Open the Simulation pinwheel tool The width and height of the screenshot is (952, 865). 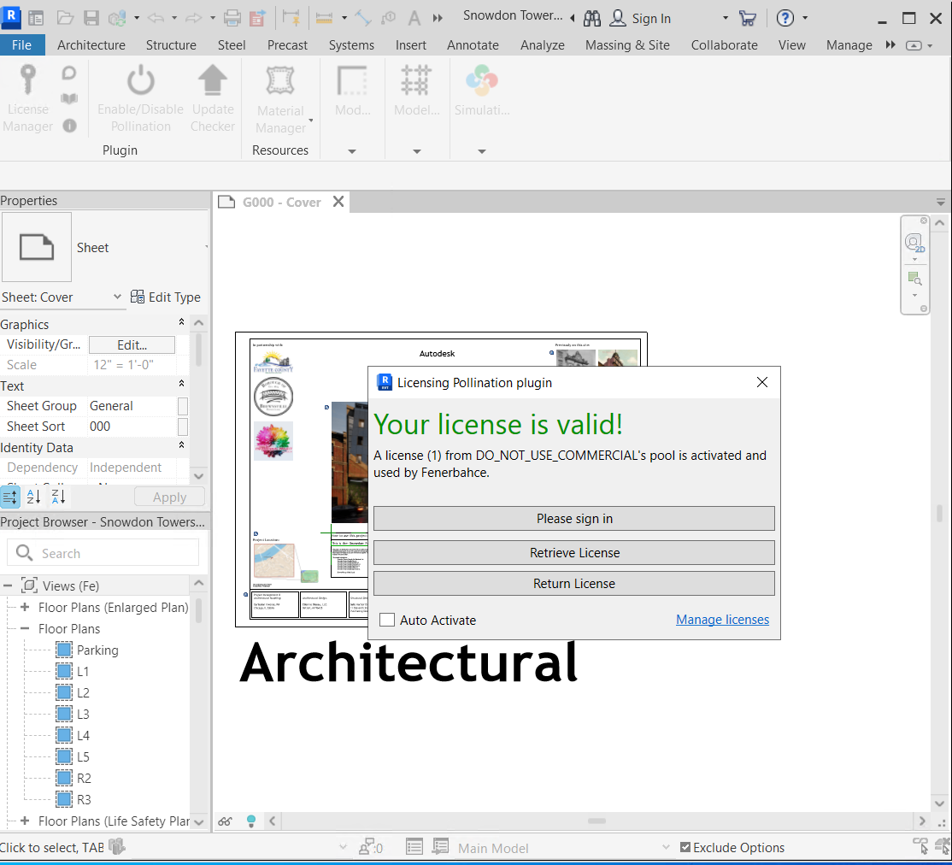coord(481,81)
